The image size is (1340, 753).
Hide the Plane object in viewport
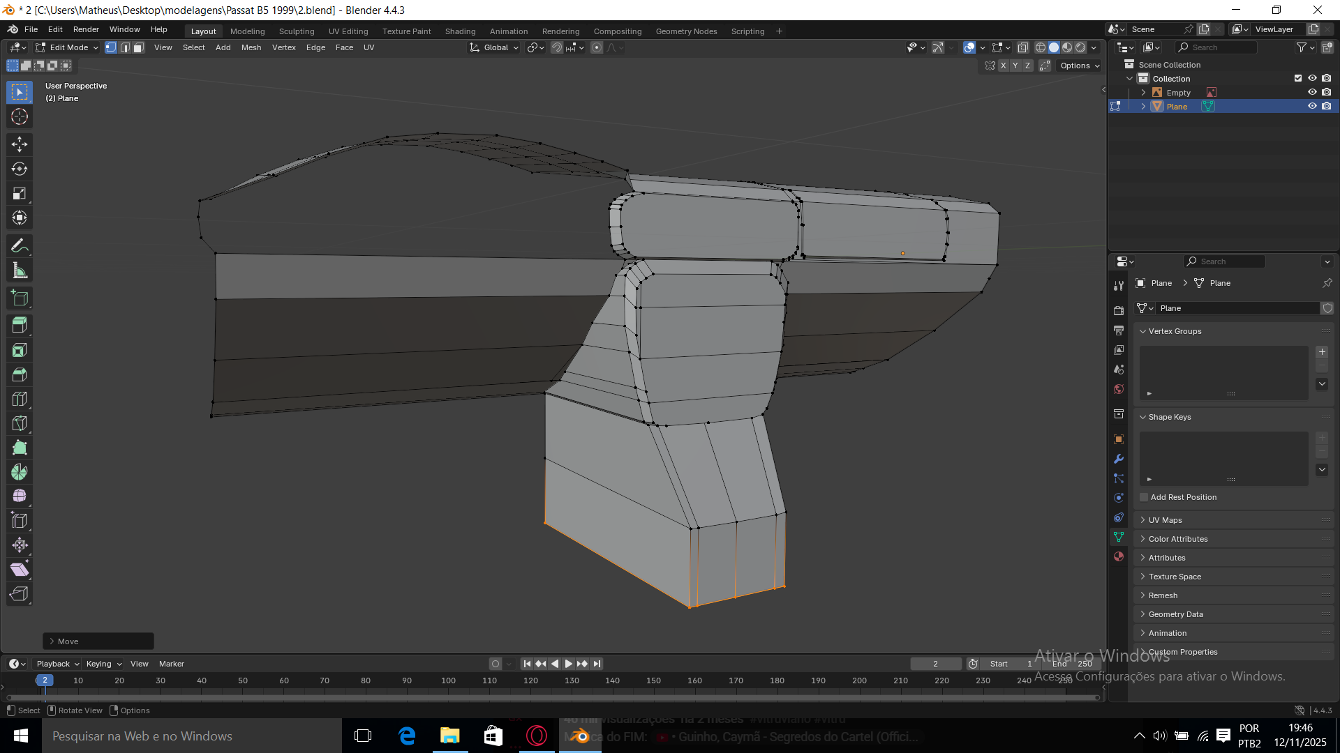[x=1312, y=106]
